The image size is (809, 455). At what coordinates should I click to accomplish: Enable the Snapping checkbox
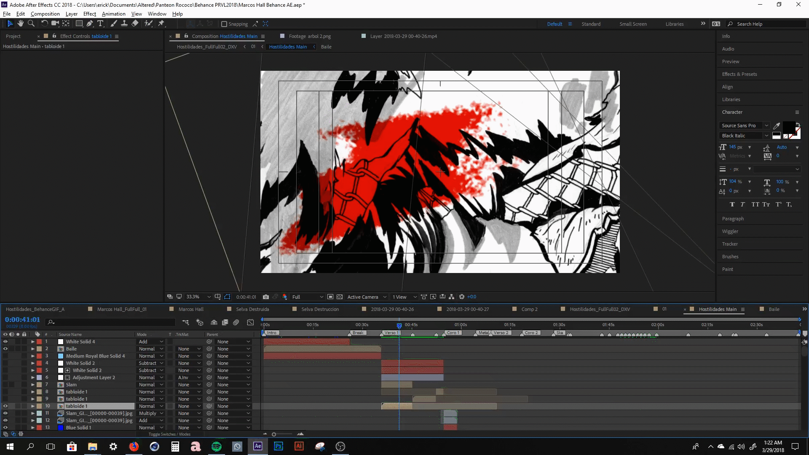pyautogui.click(x=224, y=24)
